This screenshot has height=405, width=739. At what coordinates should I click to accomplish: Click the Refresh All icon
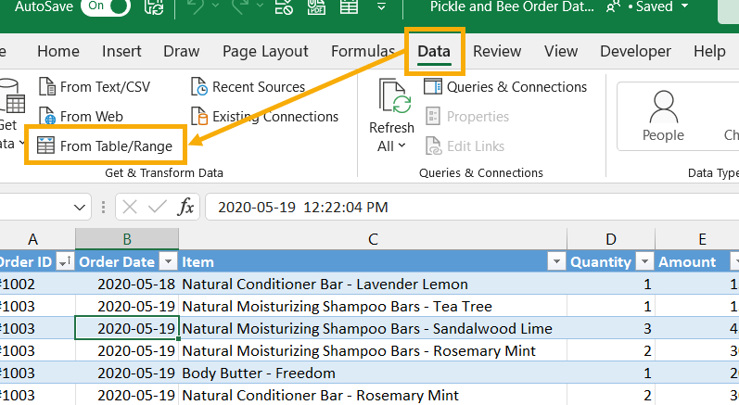coord(394,97)
